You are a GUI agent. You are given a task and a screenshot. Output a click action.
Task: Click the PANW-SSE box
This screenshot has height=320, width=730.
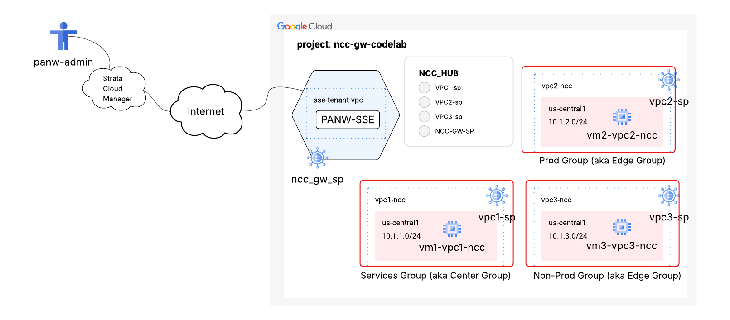[348, 119]
